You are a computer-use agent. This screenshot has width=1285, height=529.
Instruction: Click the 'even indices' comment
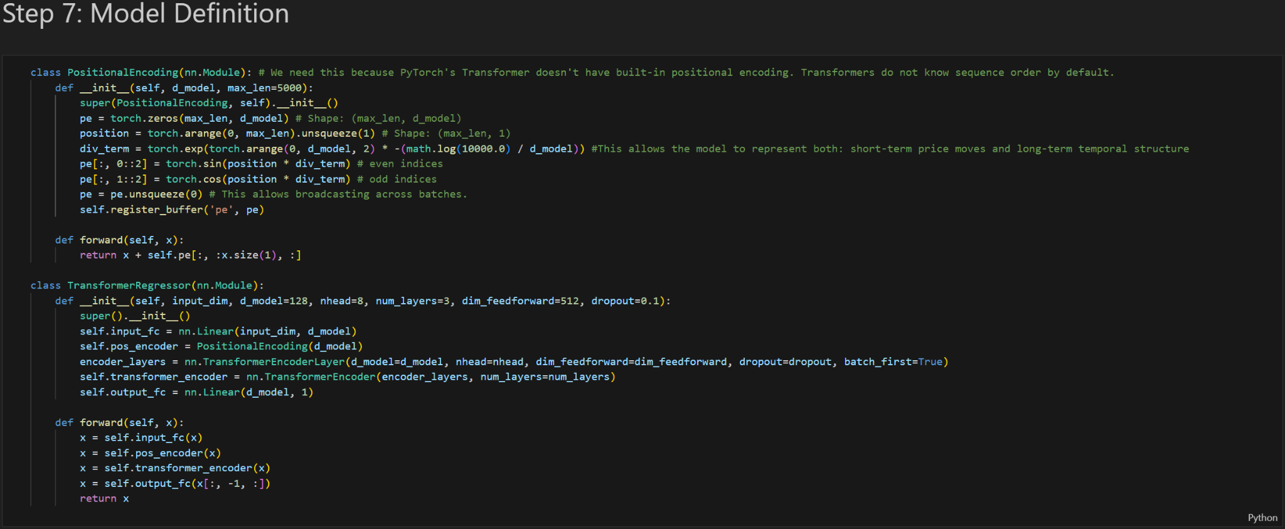(x=405, y=164)
